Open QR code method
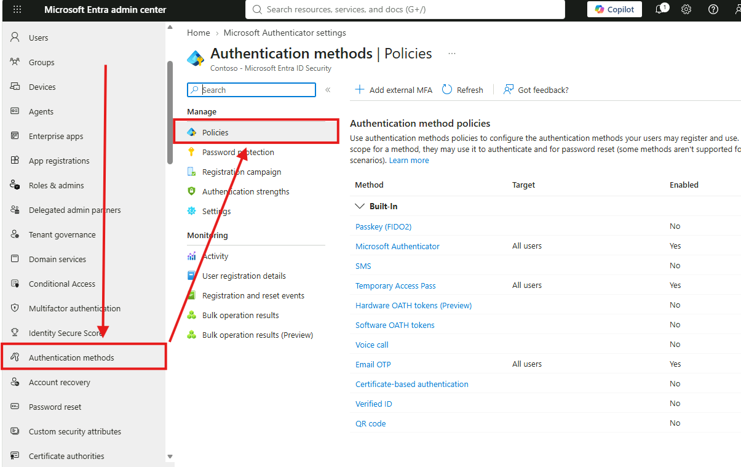This screenshot has width=741, height=467. coord(371,423)
